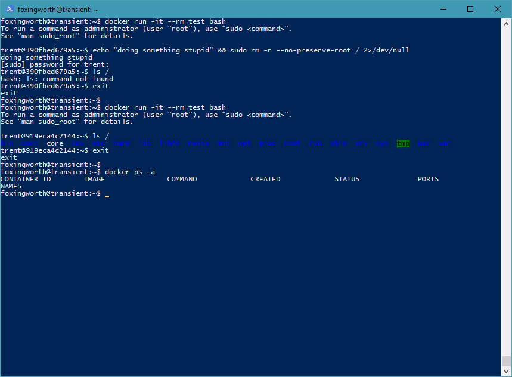Maximize the terminal window

[470, 9]
